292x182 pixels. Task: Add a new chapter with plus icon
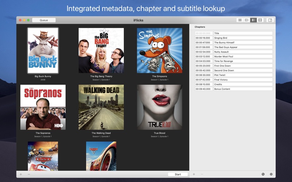point(194,174)
